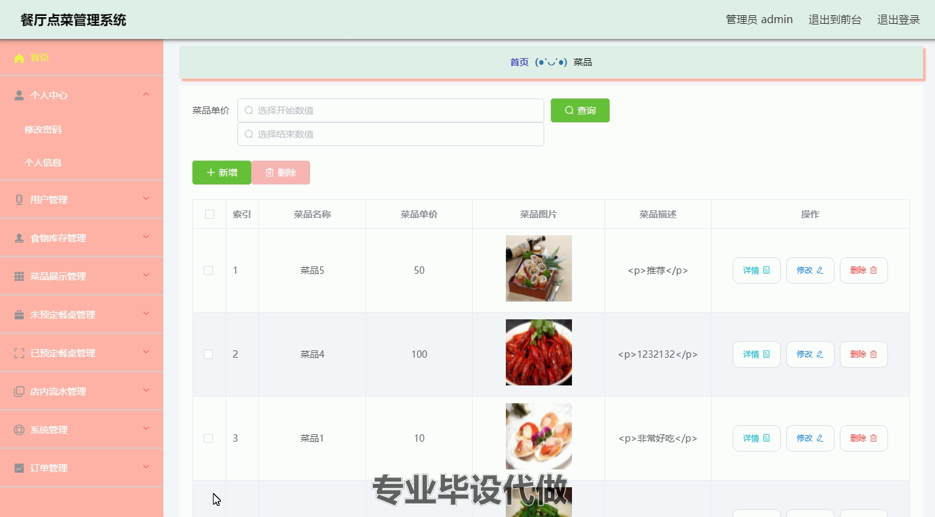Click 菜品 breadcrumb text
Screen dimensions: 935x517
[x=583, y=62]
